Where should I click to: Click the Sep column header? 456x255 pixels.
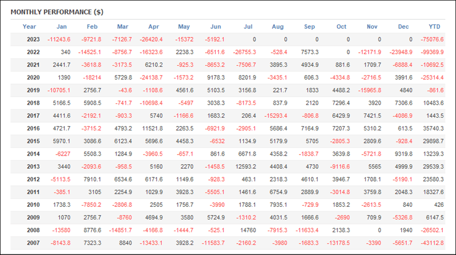pos(310,27)
